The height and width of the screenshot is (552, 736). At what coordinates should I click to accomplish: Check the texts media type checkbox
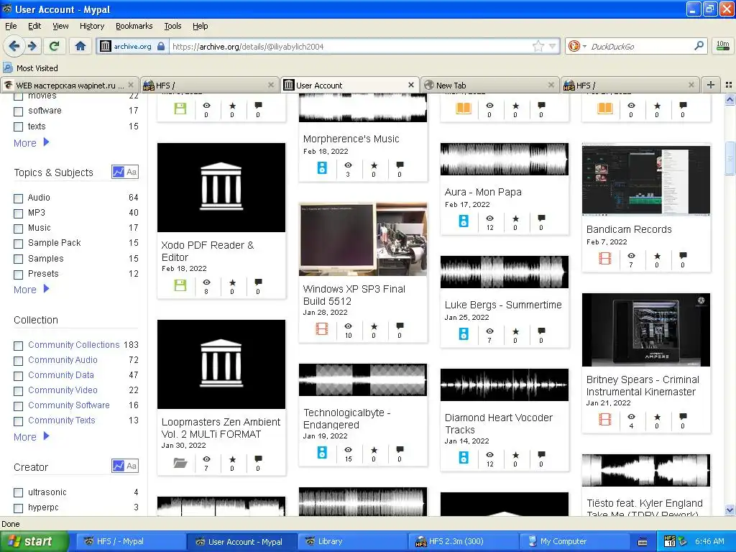[18, 126]
